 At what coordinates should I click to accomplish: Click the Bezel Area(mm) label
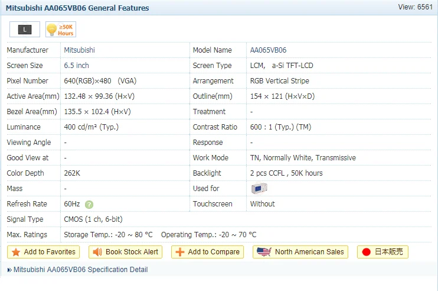tap(32, 112)
